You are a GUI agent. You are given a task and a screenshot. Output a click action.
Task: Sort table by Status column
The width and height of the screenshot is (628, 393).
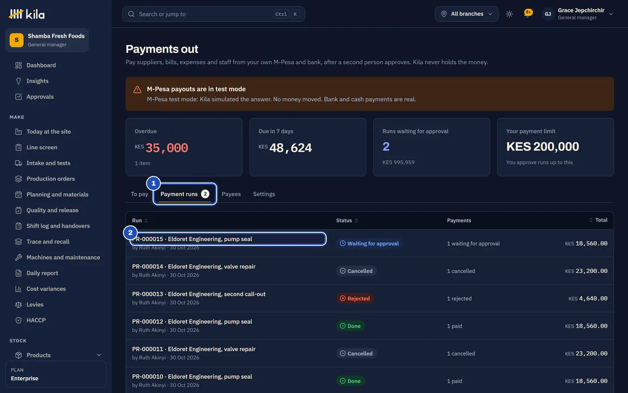click(347, 221)
